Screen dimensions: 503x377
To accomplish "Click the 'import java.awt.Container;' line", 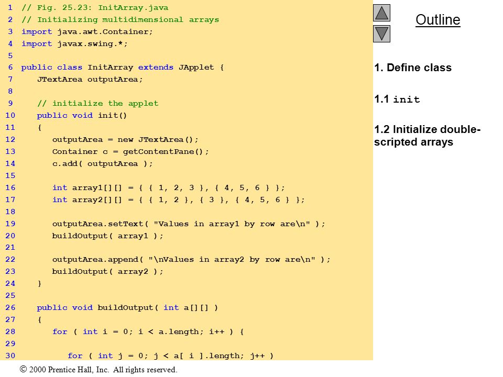I will (x=88, y=32).
